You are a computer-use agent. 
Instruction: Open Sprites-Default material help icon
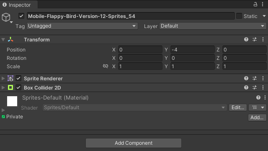click(x=258, y=97)
